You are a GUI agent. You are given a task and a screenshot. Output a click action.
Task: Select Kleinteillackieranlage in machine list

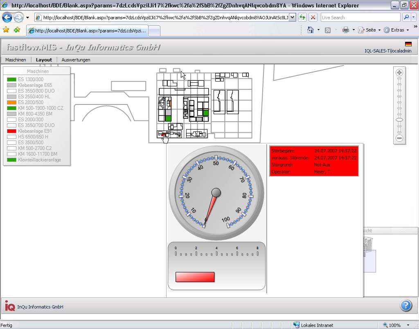tap(39, 160)
